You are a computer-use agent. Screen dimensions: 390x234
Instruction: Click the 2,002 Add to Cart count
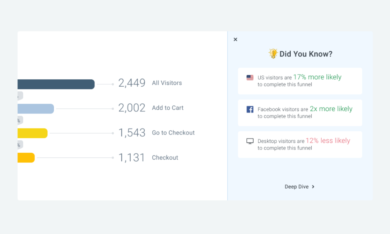coord(132,108)
